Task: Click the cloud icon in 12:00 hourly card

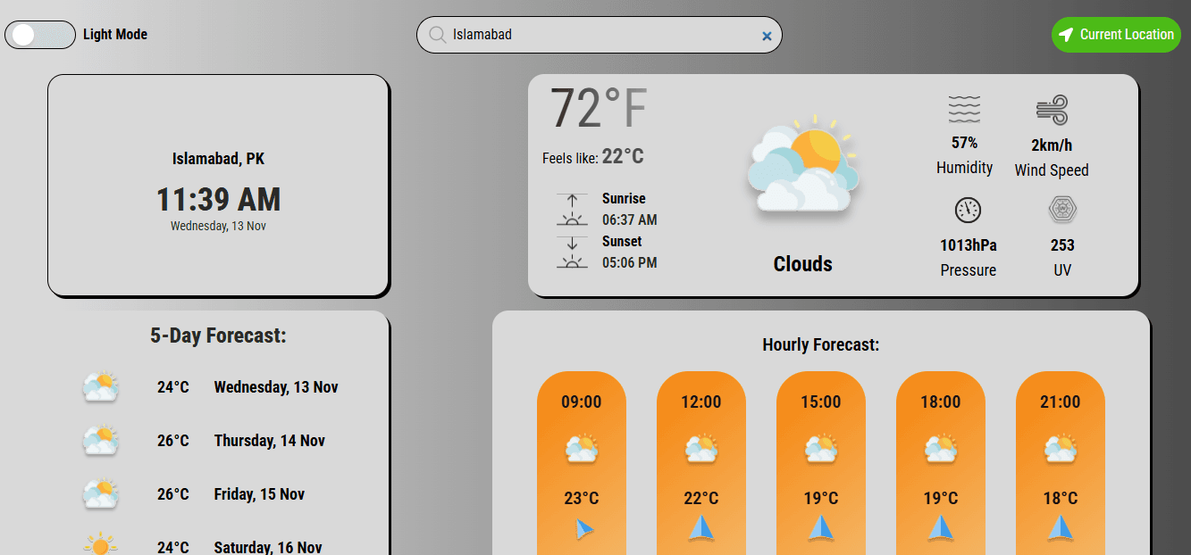Action: coord(701,448)
